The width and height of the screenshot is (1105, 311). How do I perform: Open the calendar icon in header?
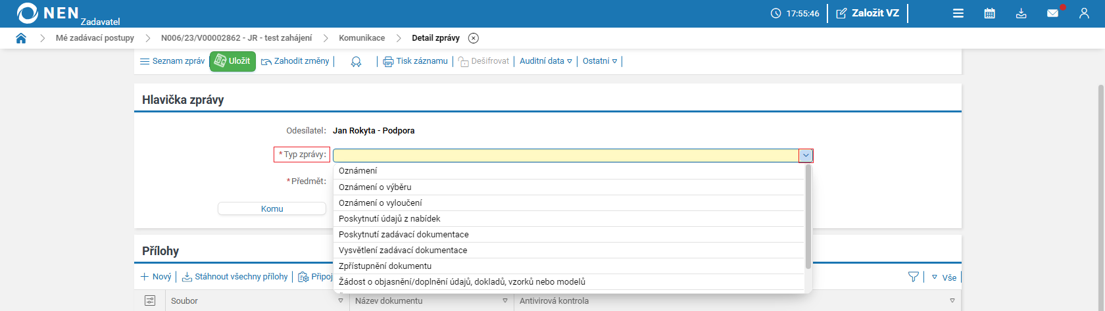(x=989, y=13)
